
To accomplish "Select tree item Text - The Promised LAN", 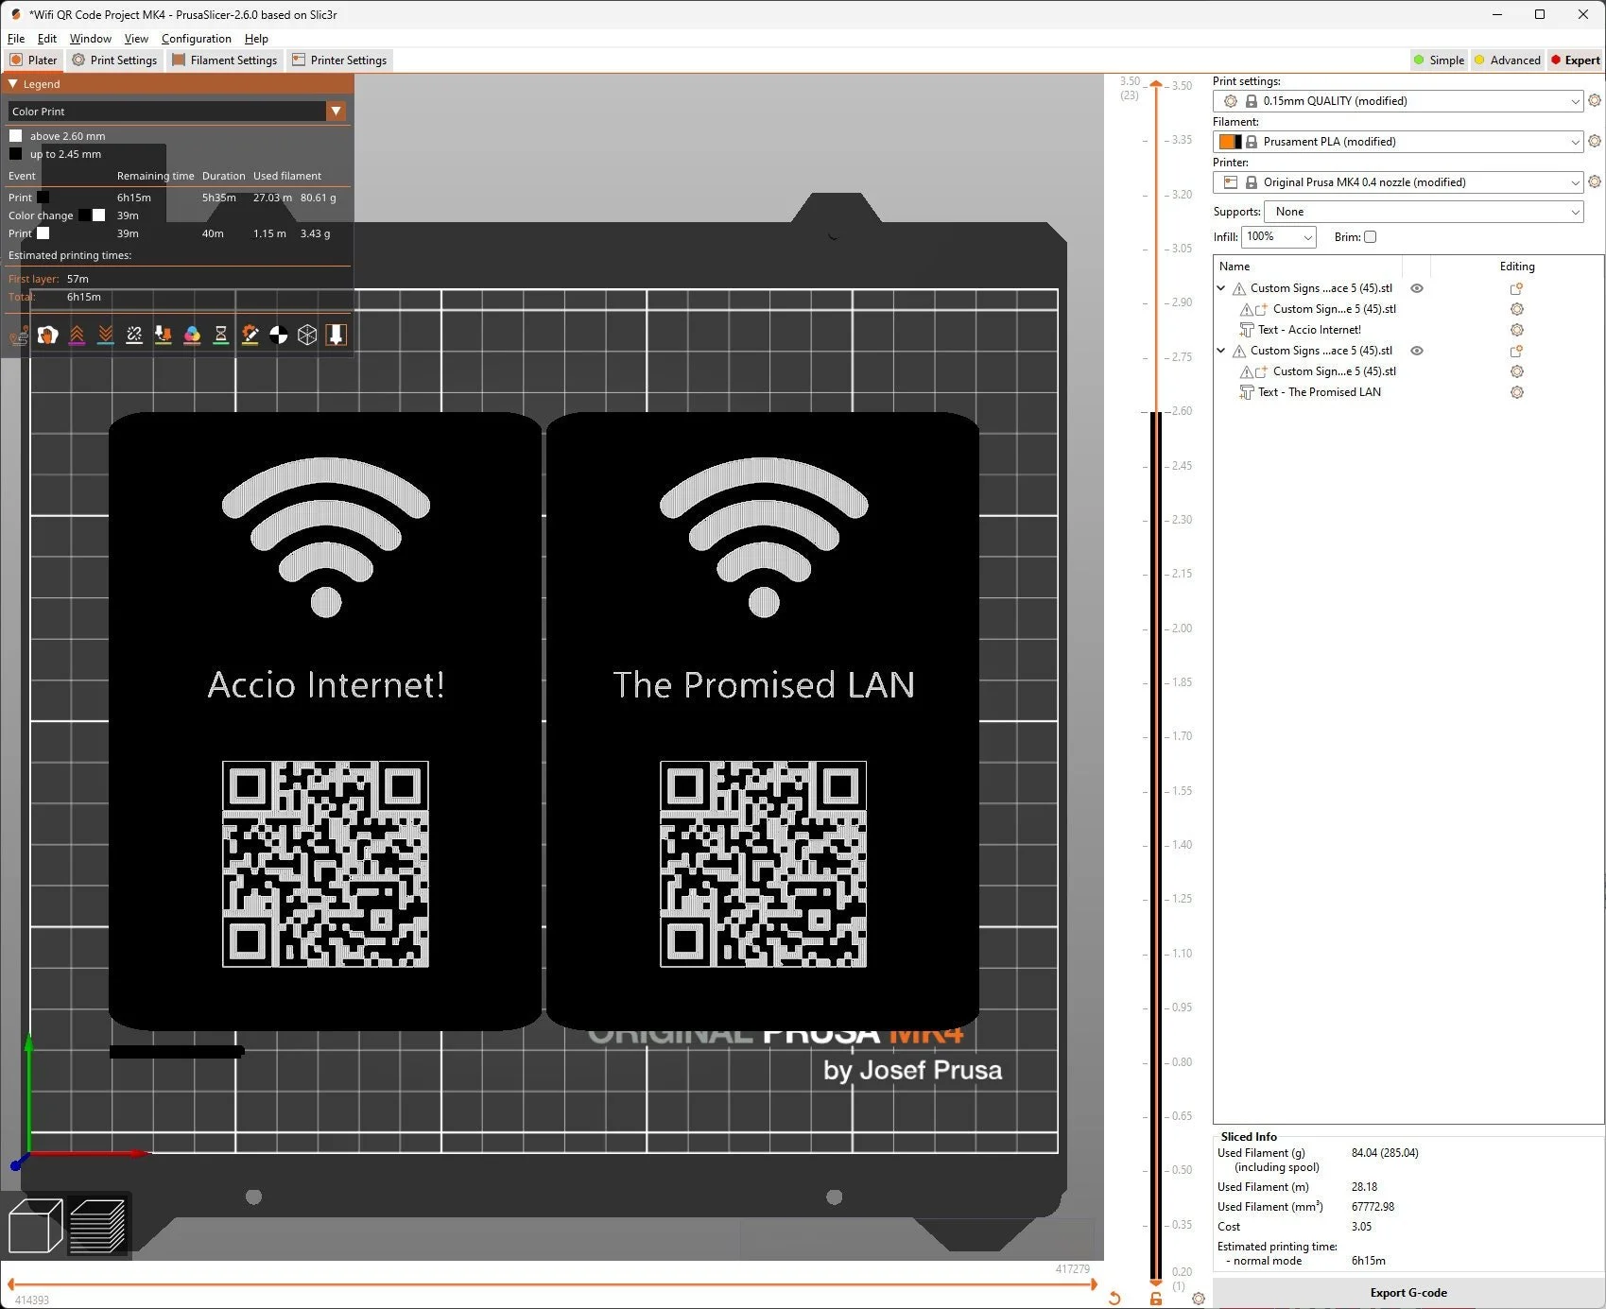I will (1319, 392).
